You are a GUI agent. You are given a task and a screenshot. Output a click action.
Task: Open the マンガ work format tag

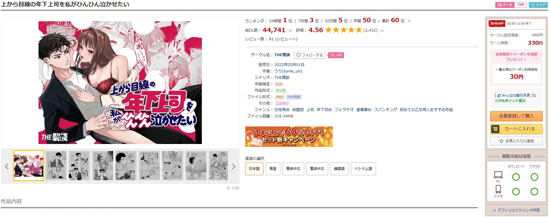[x=281, y=91]
